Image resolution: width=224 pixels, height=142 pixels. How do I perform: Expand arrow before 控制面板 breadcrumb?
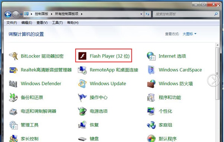(31, 14)
